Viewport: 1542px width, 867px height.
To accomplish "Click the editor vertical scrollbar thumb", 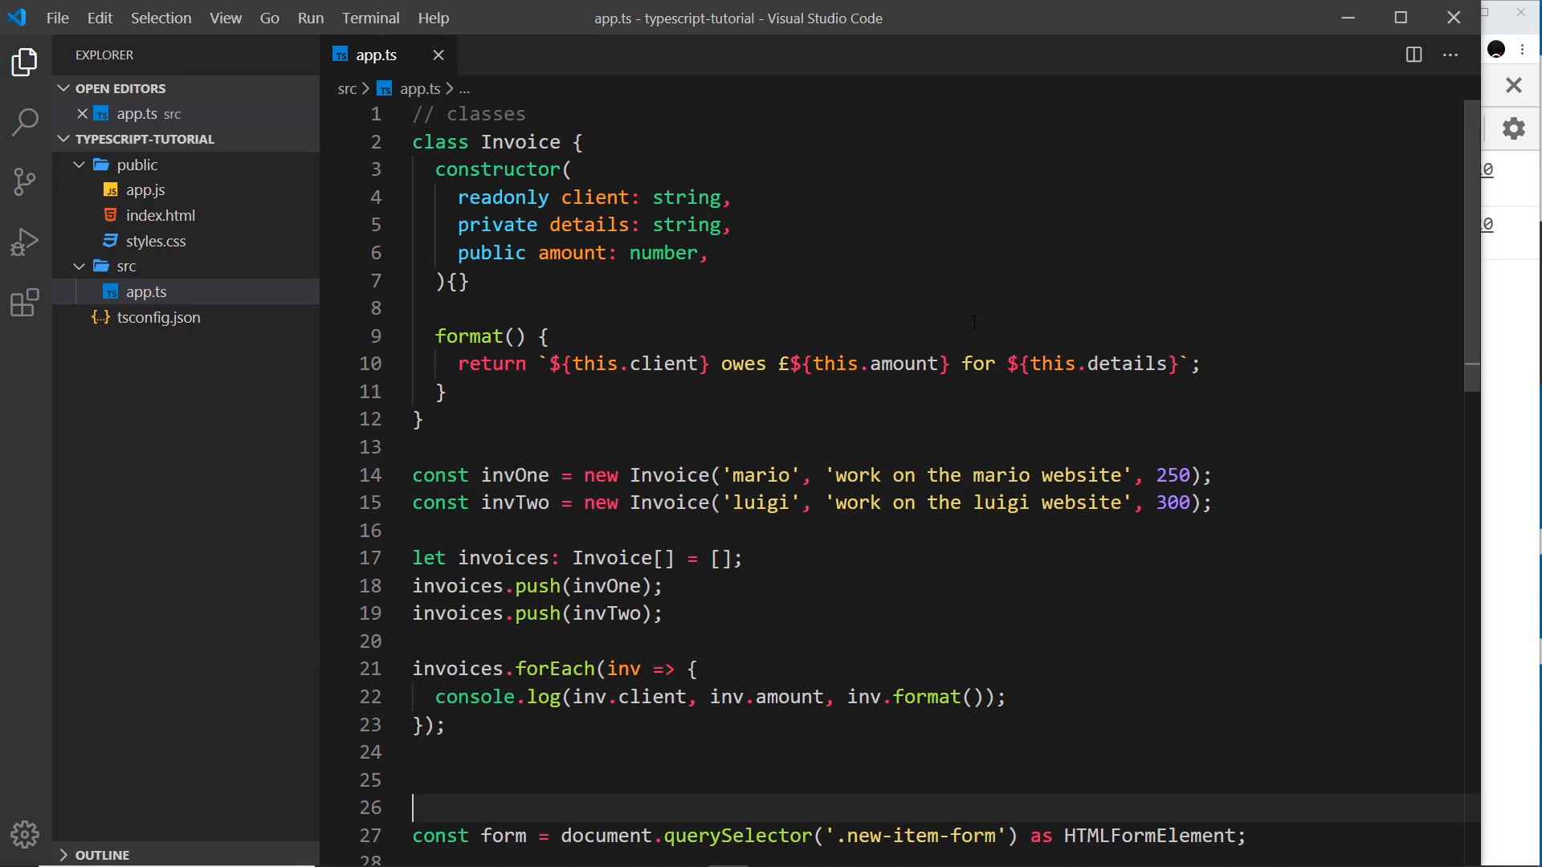I will tap(1472, 246).
